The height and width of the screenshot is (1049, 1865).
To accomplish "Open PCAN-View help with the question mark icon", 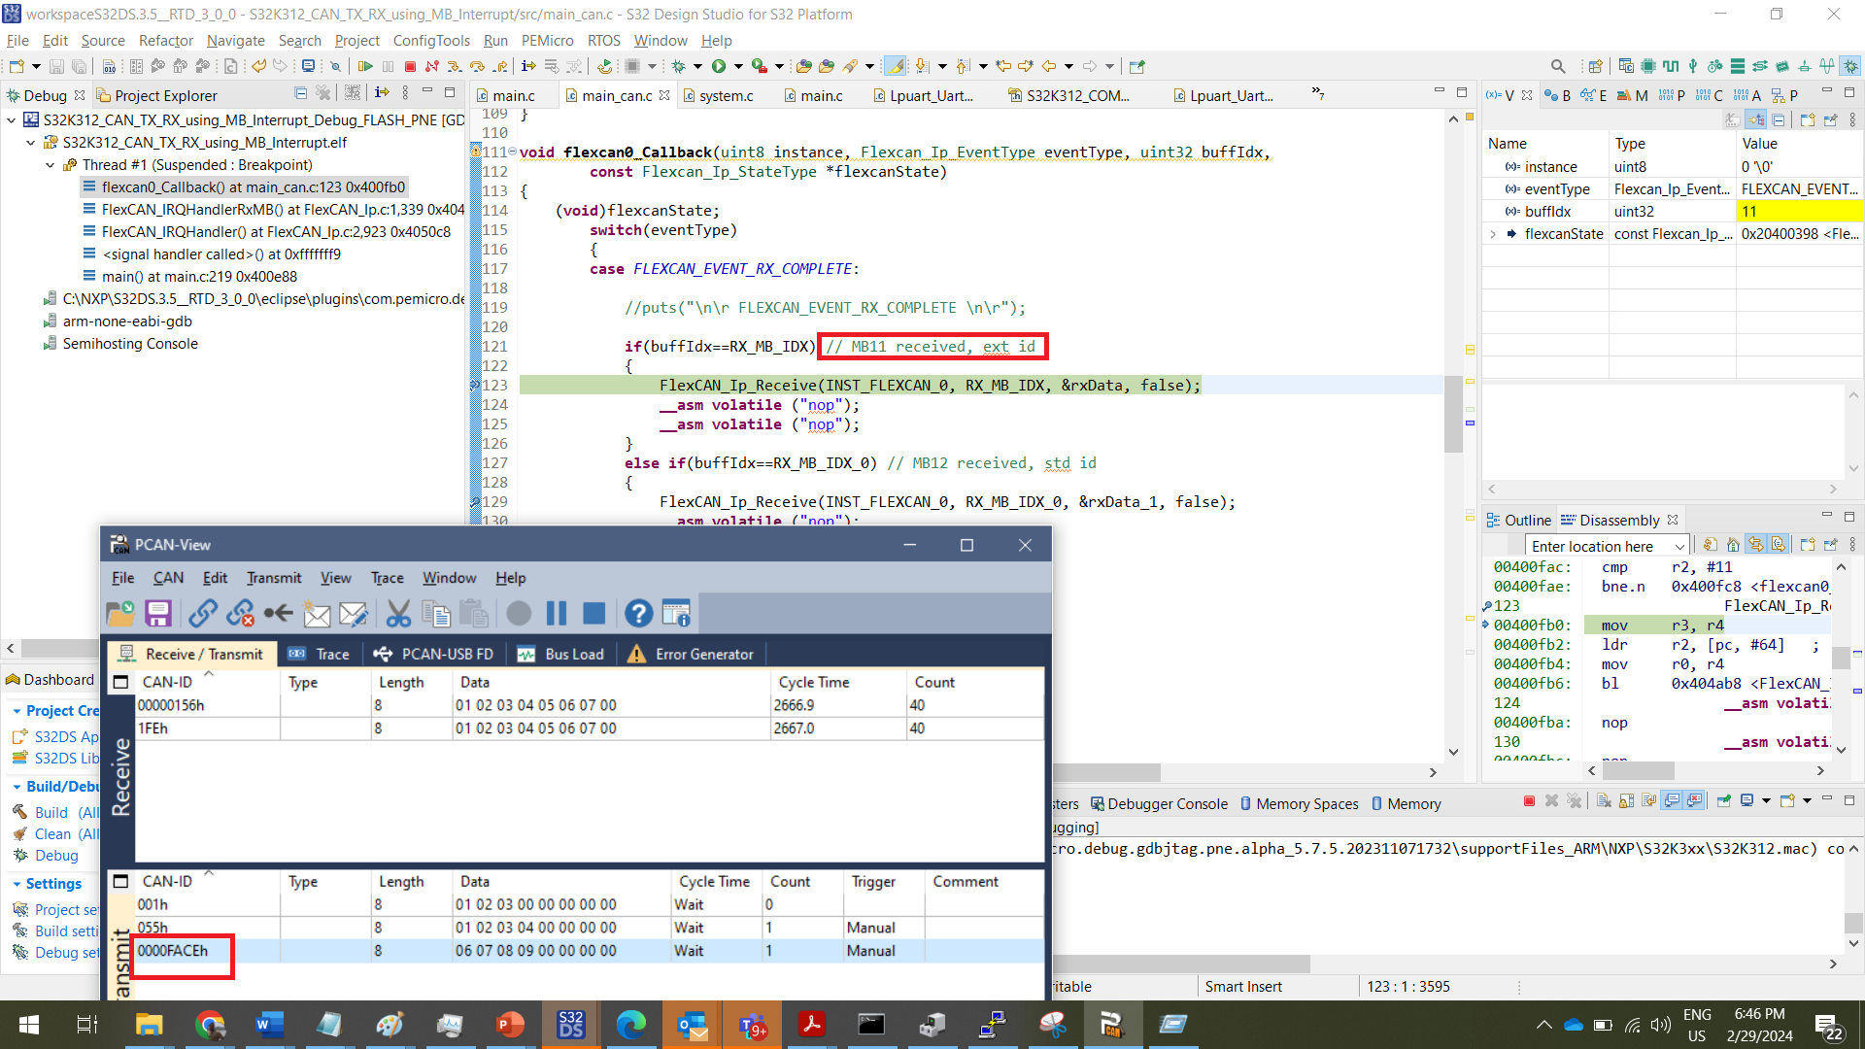I will click(638, 613).
